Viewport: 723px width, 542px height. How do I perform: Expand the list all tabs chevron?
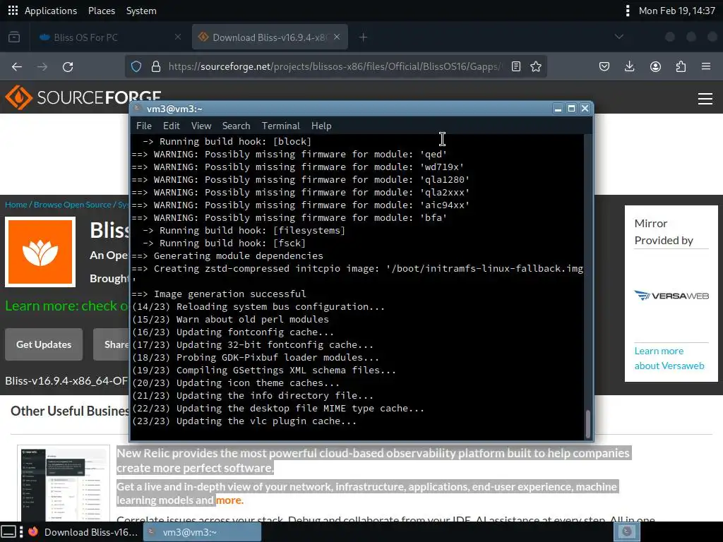[x=619, y=37]
